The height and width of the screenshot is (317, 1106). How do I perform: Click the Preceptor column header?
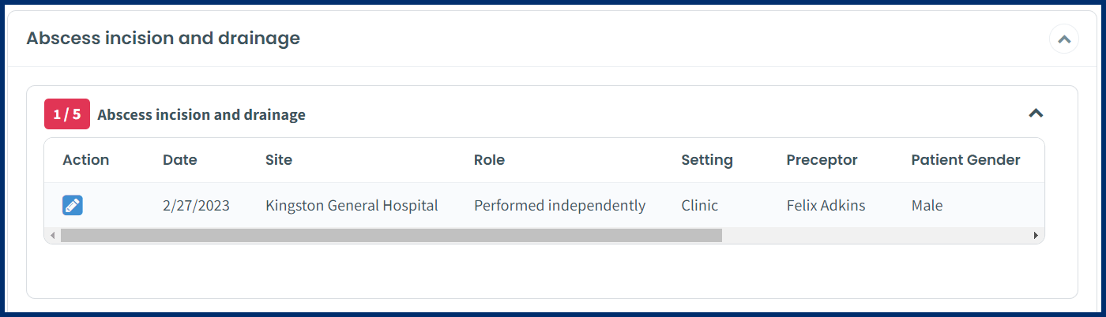tap(822, 160)
